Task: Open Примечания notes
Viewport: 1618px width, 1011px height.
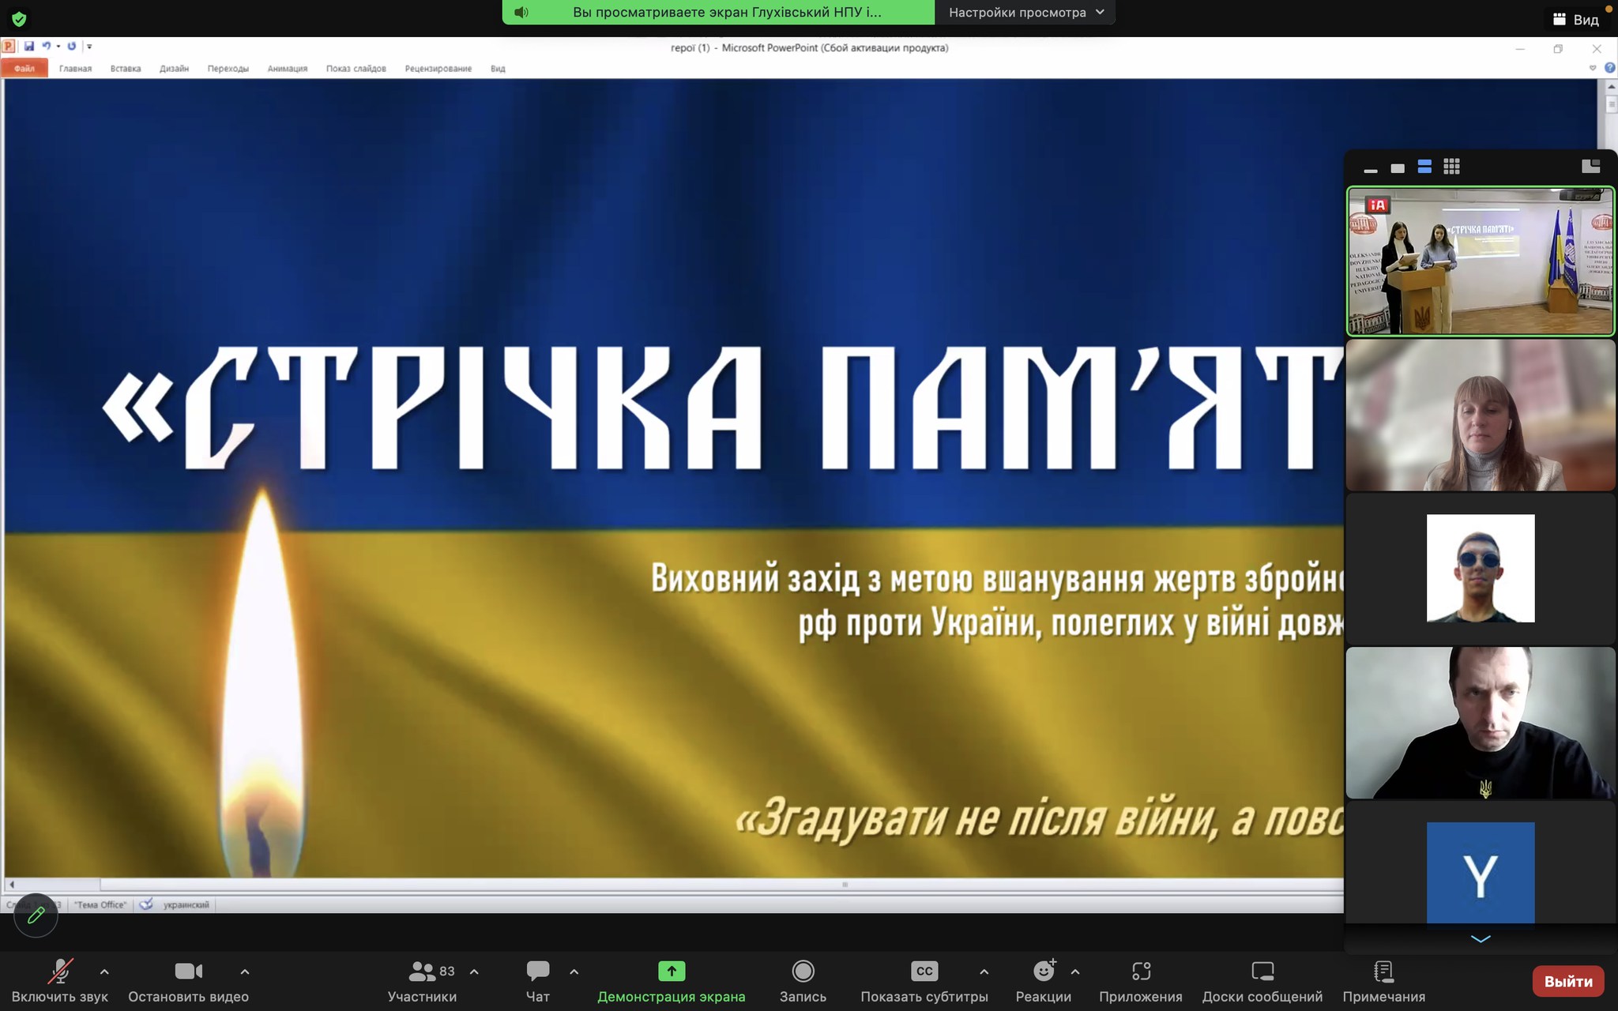Action: click(x=1384, y=982)
